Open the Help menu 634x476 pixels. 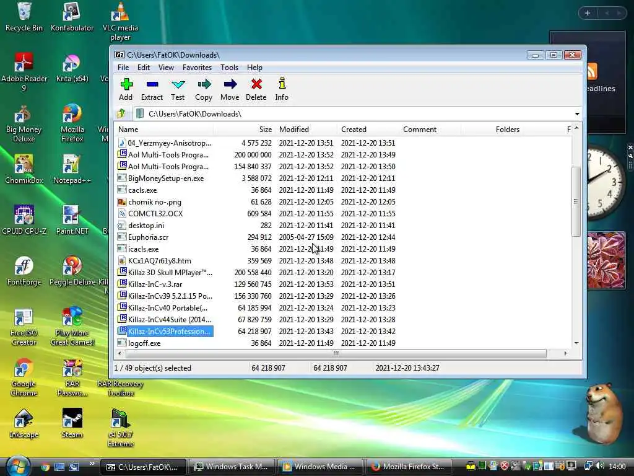point(254,68)
